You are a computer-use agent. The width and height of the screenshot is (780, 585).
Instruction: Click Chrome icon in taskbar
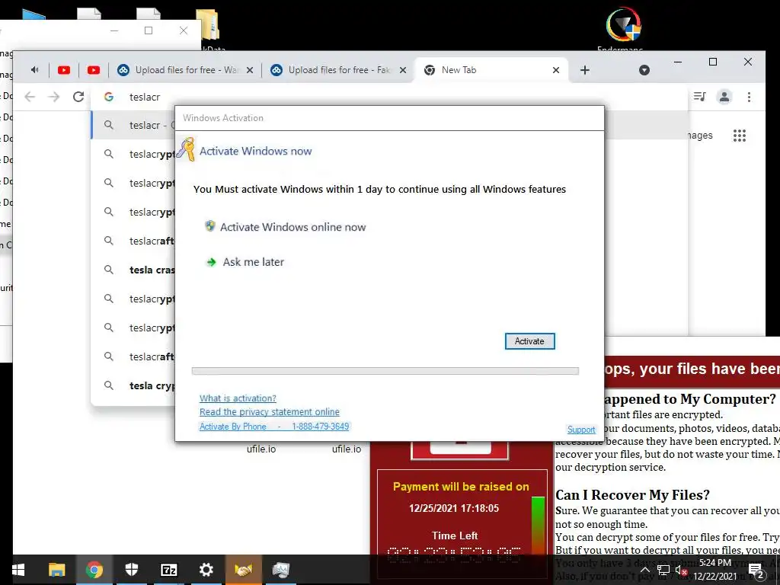coord(94,570)
